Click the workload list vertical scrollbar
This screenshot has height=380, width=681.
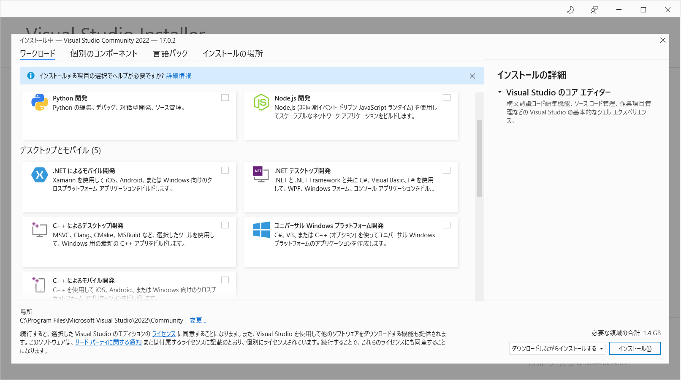(479, 158)
